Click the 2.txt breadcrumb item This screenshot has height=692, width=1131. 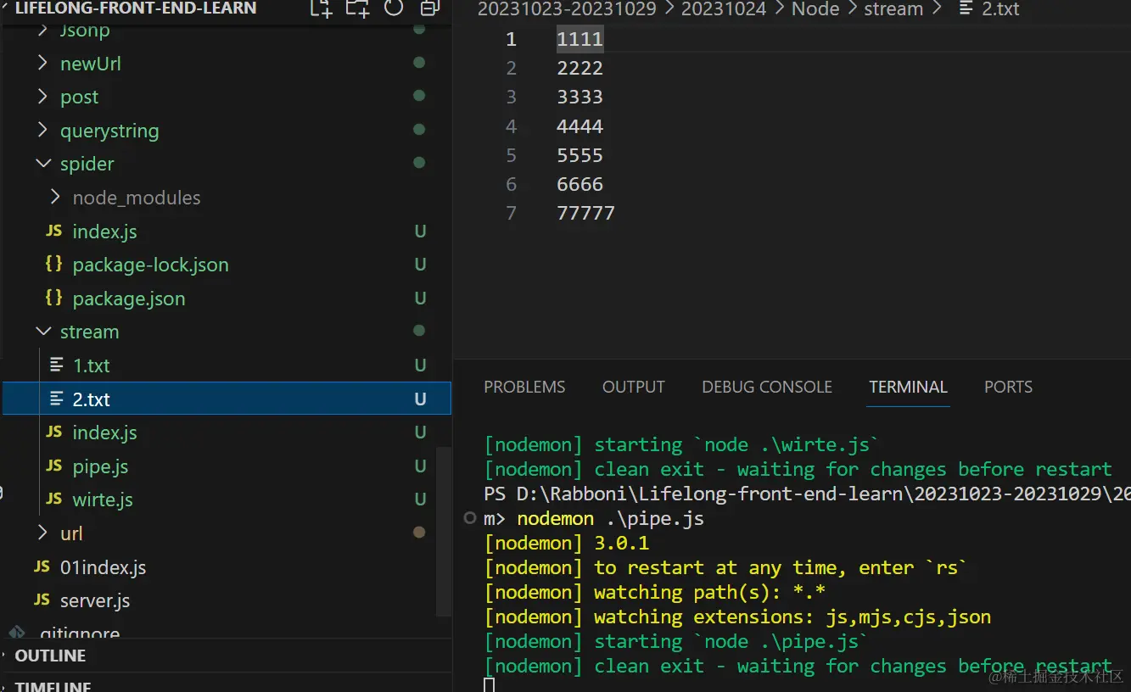point(1000,9)
